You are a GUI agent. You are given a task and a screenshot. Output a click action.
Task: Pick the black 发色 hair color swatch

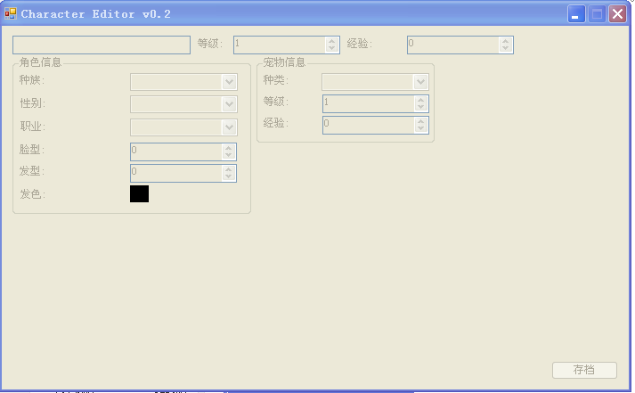(x=139, y=193)
